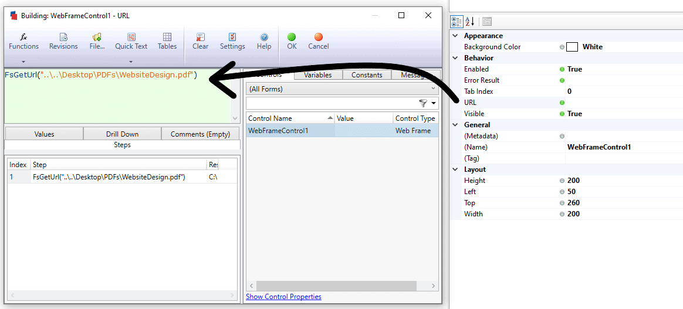Click the Index column header

point(18,165)
